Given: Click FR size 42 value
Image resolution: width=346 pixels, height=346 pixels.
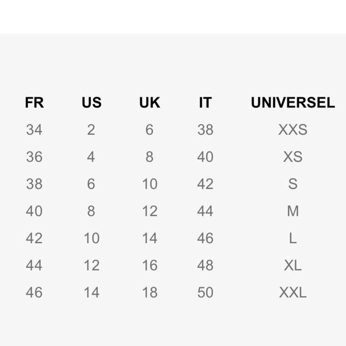Looking at the screenshot, I should [34, 238].
